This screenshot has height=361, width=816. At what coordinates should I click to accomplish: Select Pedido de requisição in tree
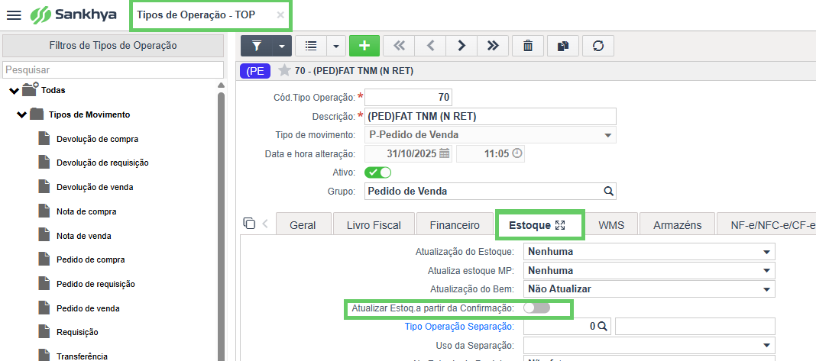tap(96, 284)
